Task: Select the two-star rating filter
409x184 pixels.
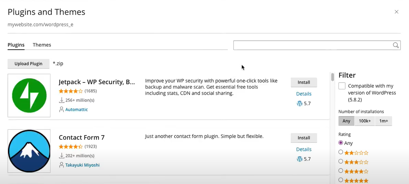Action: tap(341, 152)
